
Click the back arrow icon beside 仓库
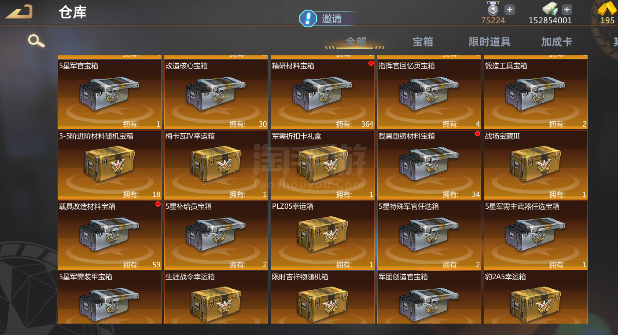(19, 12)
